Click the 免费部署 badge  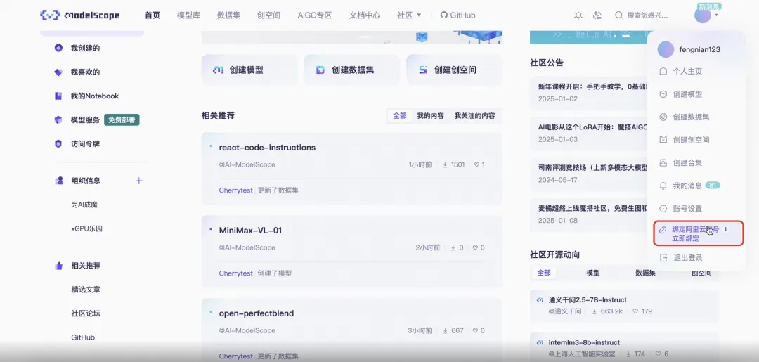(x=122, y=120)
